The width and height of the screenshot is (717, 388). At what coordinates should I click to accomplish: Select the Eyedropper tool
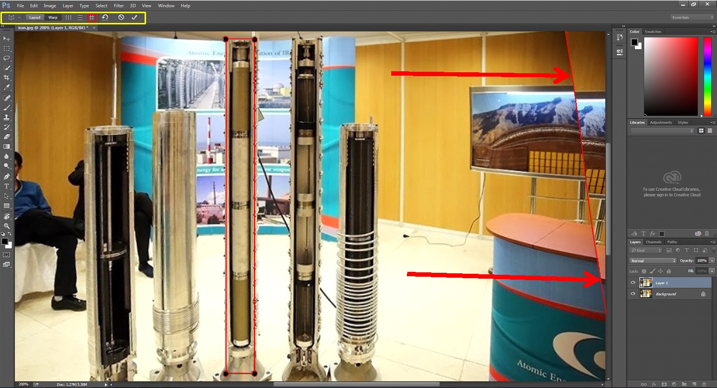click(7, 87)
